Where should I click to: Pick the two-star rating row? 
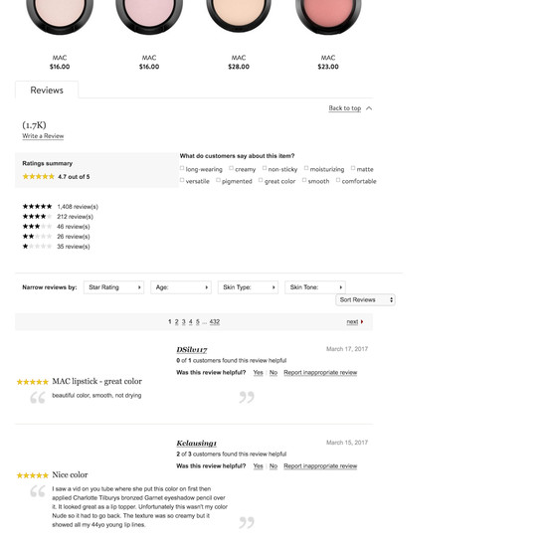click(x=56, y=237)
